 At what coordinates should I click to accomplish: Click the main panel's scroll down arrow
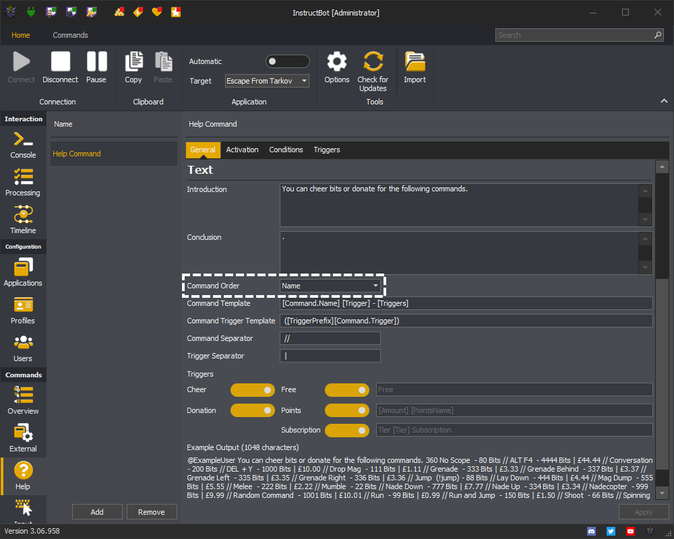662,493
